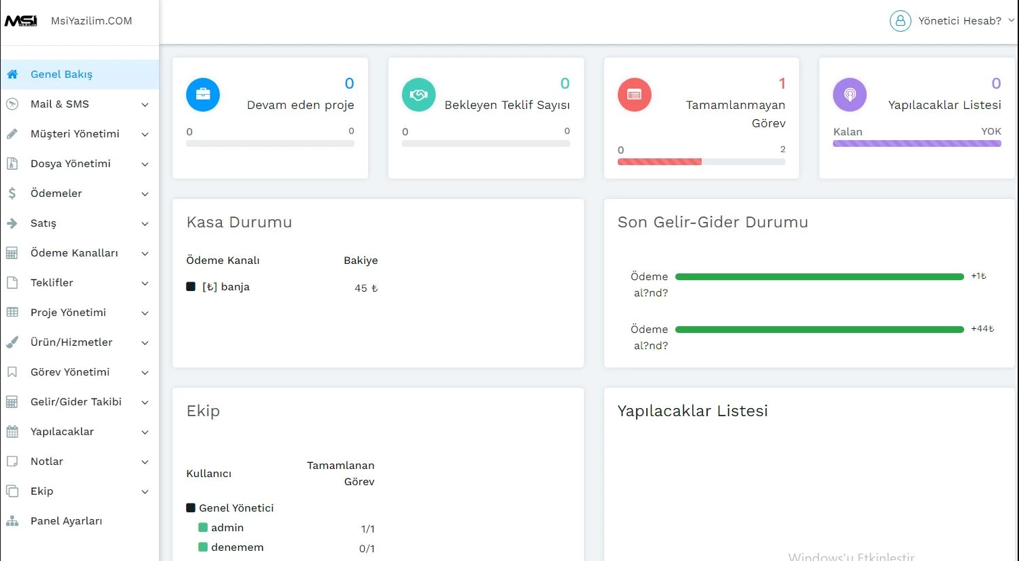Click the purple to-do list icon
This screenshot has width=1019, height=561.
(x=850, y=95)
